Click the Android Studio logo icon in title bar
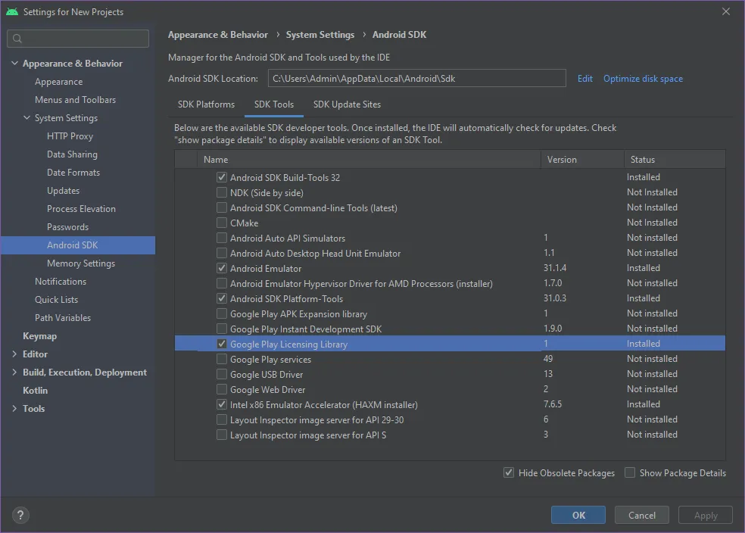Viewport: 745px width, 533px height. pyautogui.click(x=12, y=12)
